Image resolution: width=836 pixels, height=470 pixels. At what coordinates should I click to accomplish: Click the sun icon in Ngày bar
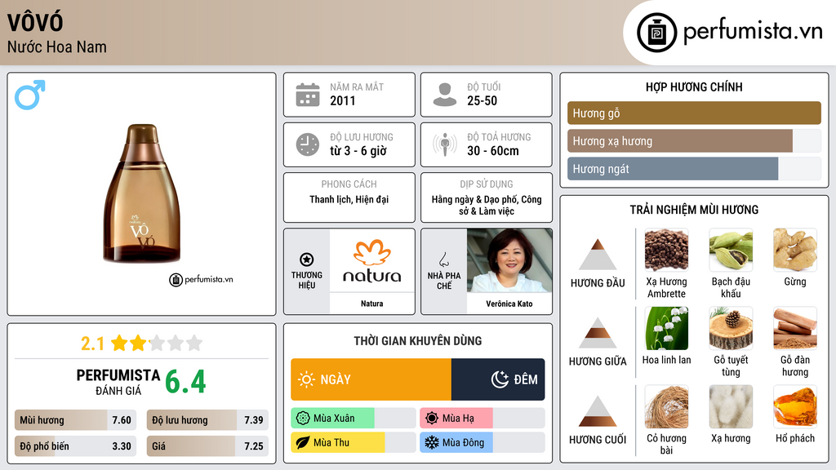pyautogui.click(x=306, y=379)
